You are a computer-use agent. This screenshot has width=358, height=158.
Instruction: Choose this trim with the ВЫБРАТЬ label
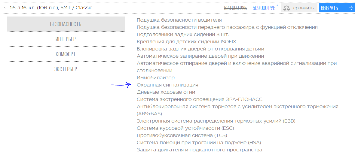click(x=329, y=8)
